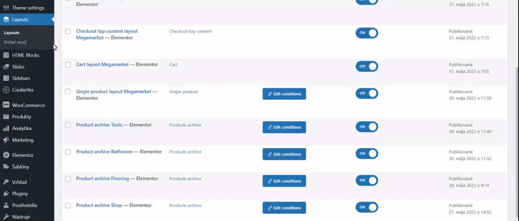Tick checkbox for Single product layout Megamarket
This screenshot has width=519, height=221.
point(68,92)
